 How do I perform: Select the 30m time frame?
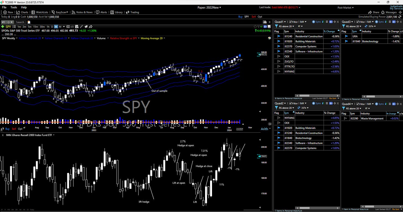[42, 27]
